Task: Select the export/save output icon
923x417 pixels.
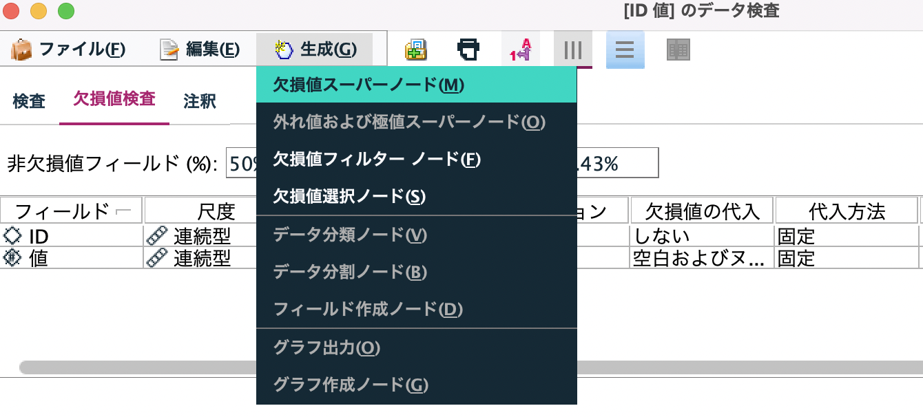Action: pyautogui.click(x=417, y=49)
